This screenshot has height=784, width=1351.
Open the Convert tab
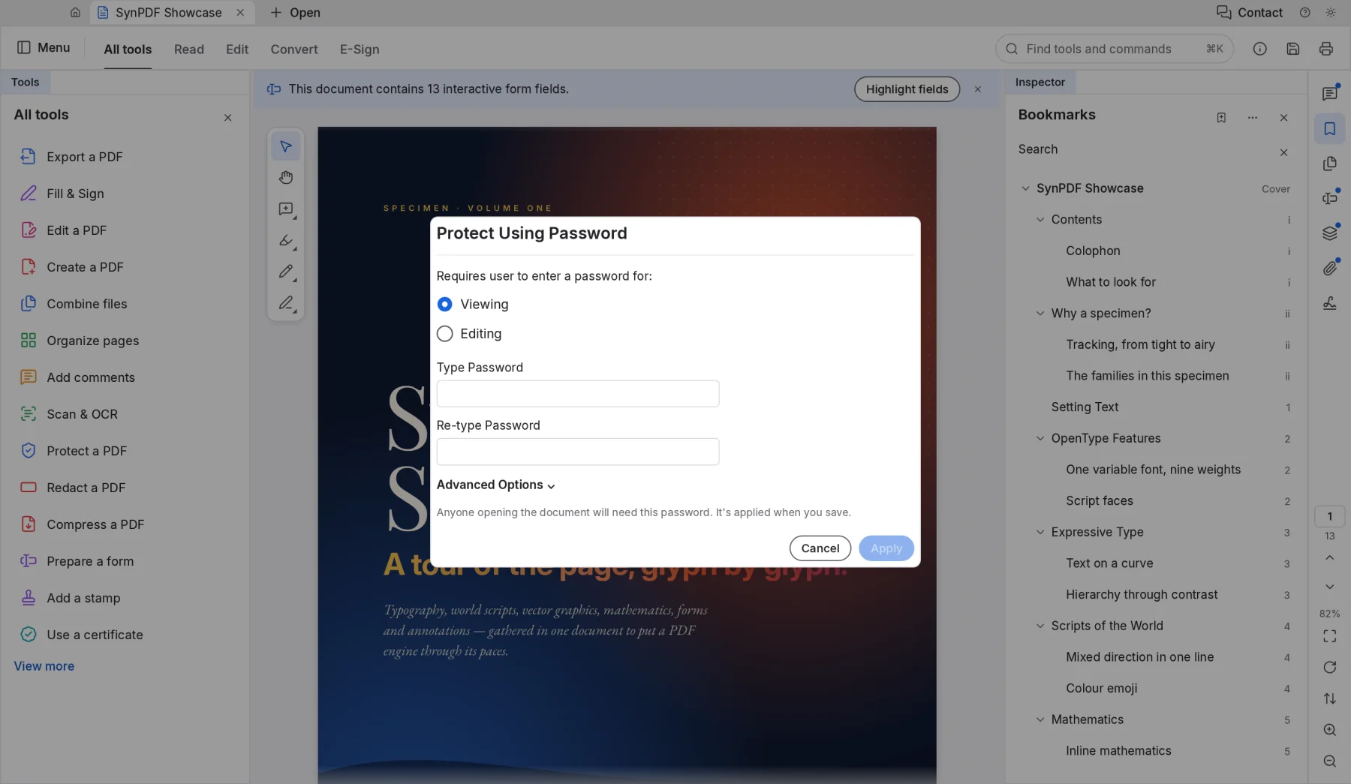(294, 50)
